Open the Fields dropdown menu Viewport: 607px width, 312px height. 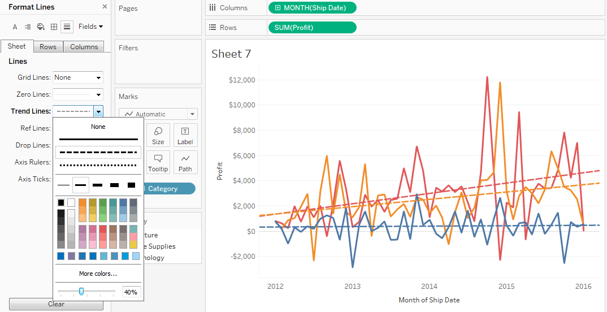coord(90,27)
